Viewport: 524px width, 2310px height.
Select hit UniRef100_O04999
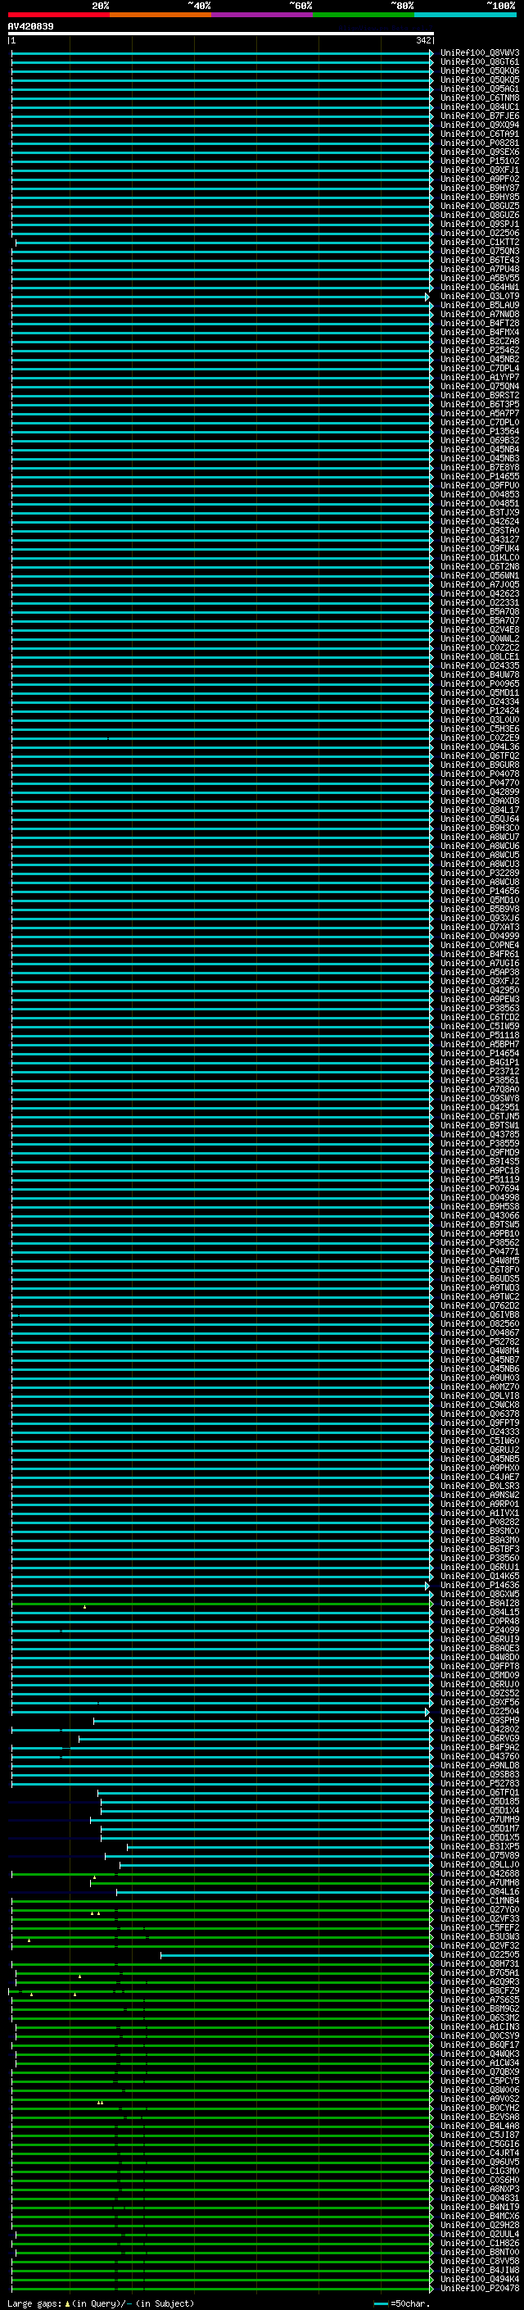(479, 936)
